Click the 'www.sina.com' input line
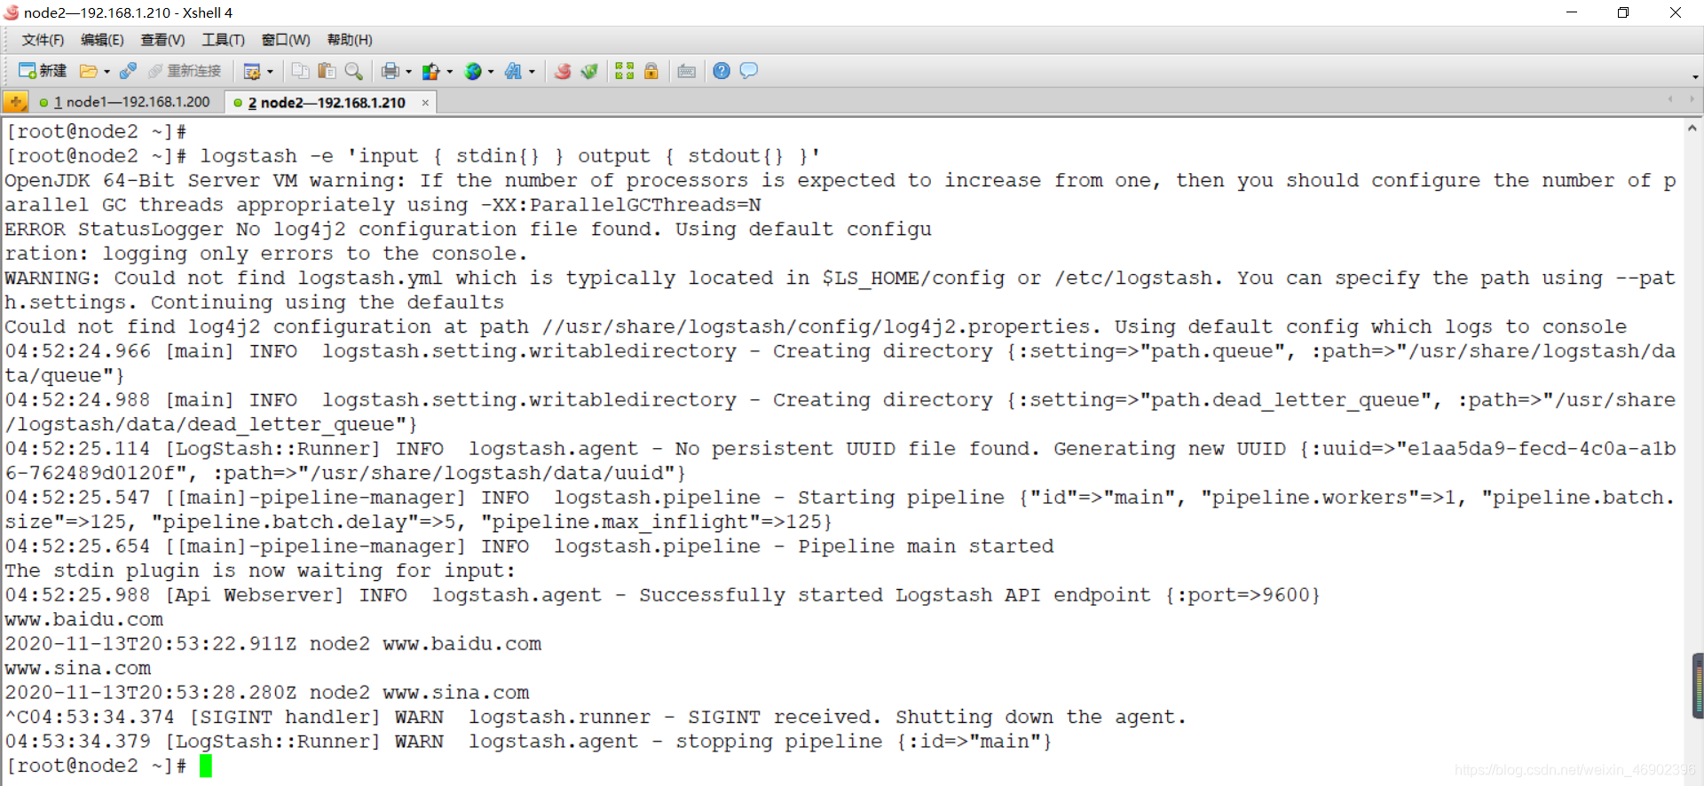Viewport: 1704px width, 786px height. [78, 668]
